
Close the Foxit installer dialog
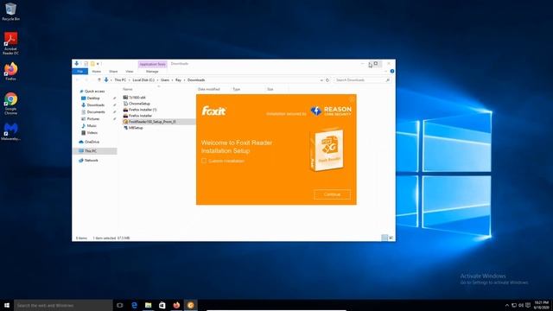[352, 99]
